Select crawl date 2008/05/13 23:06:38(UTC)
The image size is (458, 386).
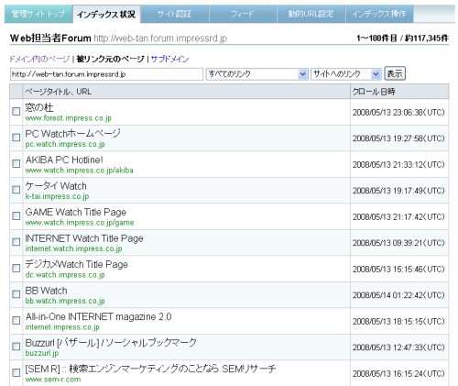[x=398, y=112]
